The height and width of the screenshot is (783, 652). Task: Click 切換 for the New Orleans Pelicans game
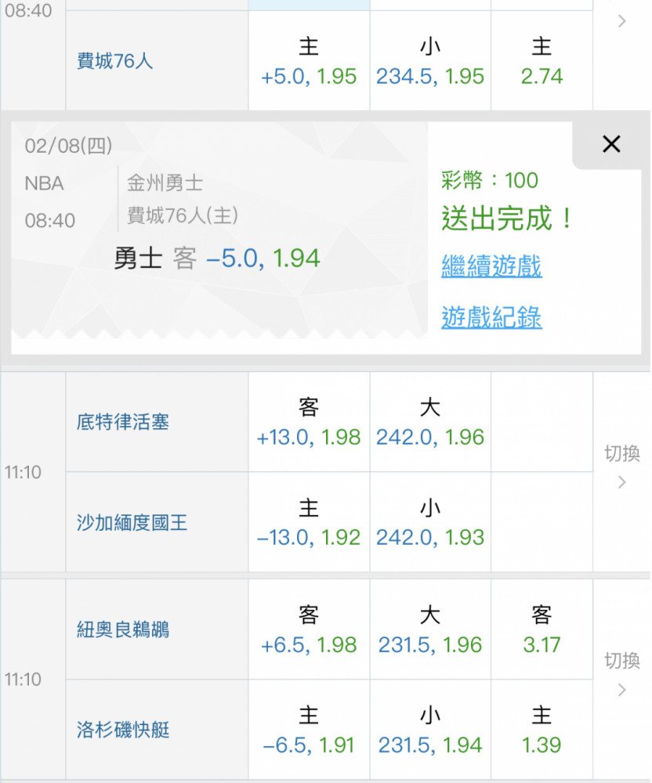coord(621,673)
